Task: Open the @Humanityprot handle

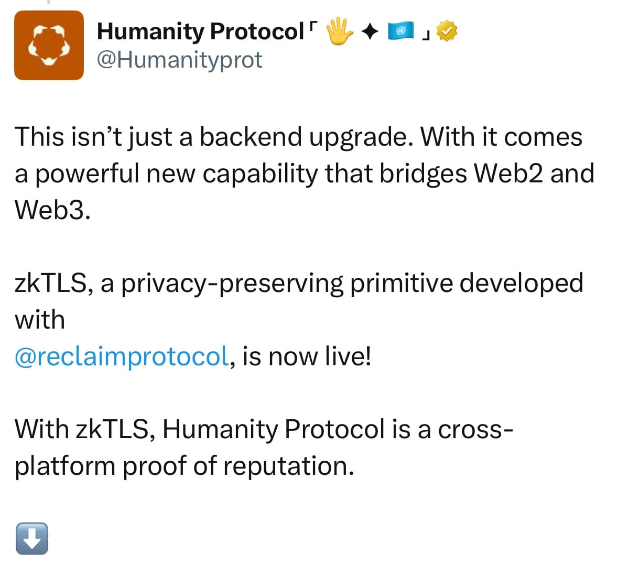Action: click(x=179, y=60)
